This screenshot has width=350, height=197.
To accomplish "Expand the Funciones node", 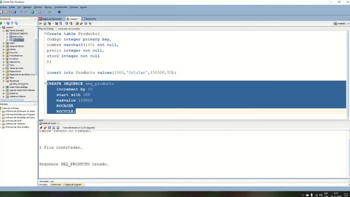I will tap(4, 59).
